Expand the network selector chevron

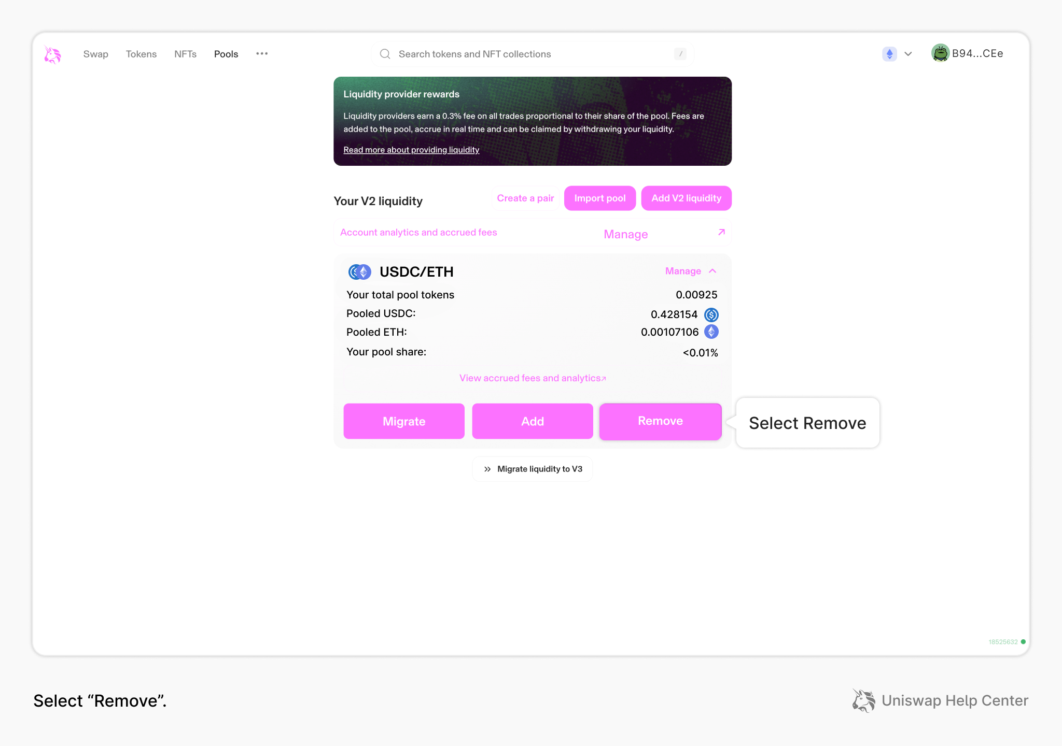(x=908, y=54)
